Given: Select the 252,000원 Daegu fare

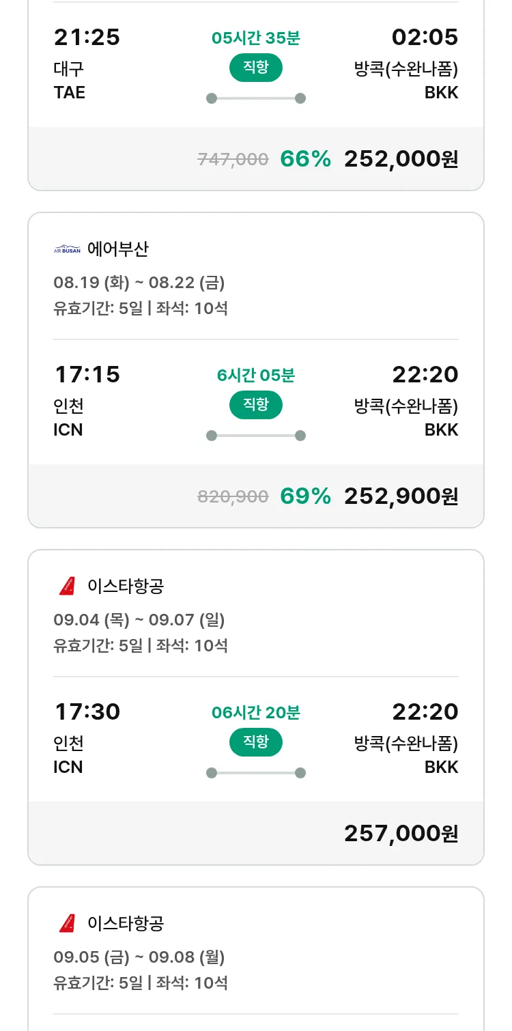Looking at the screenshot, I should pos(401,159).
